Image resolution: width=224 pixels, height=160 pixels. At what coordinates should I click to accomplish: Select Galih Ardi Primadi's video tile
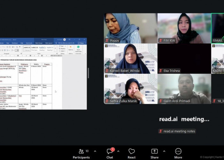point(184,89)
